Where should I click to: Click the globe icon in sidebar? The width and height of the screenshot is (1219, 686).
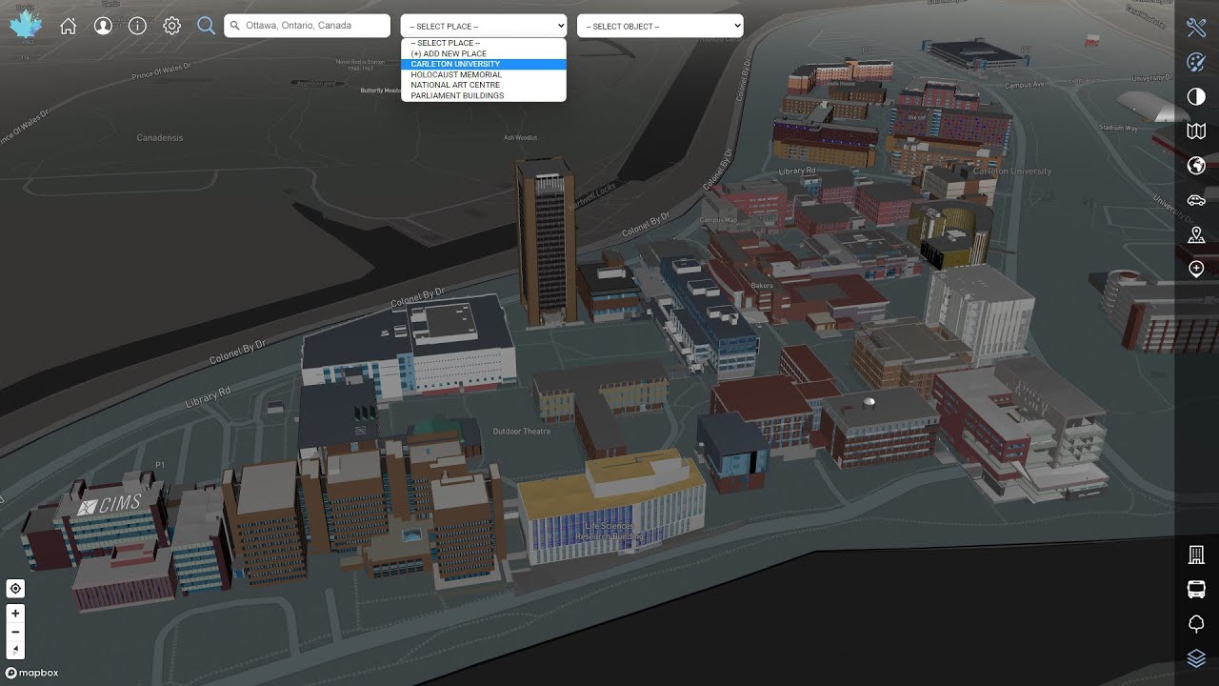point(1196,166)
